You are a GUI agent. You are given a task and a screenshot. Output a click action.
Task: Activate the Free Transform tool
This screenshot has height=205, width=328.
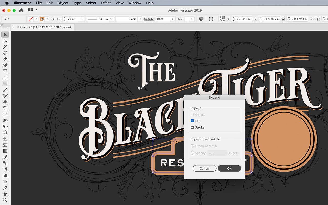[5, 127]
